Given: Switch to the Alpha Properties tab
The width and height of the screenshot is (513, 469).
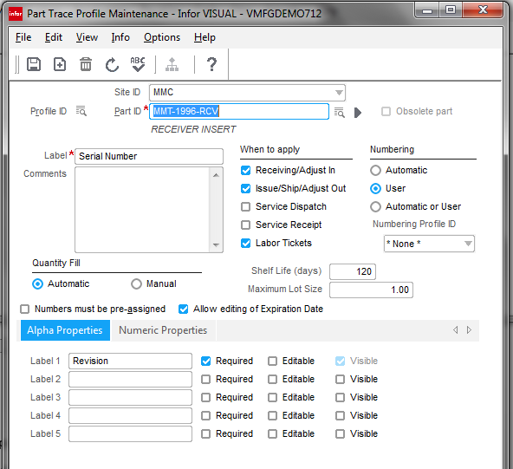Looking at the screenshot, I should [x=65, y=330].
